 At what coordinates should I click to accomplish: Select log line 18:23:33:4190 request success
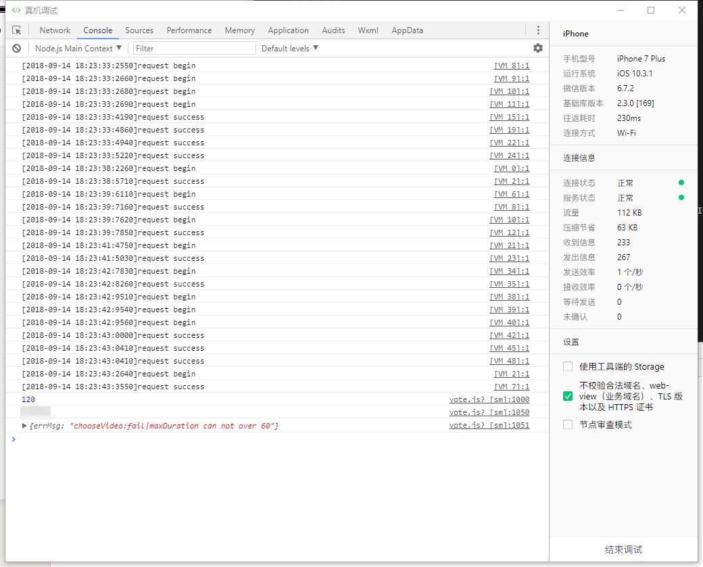[113, 117]
